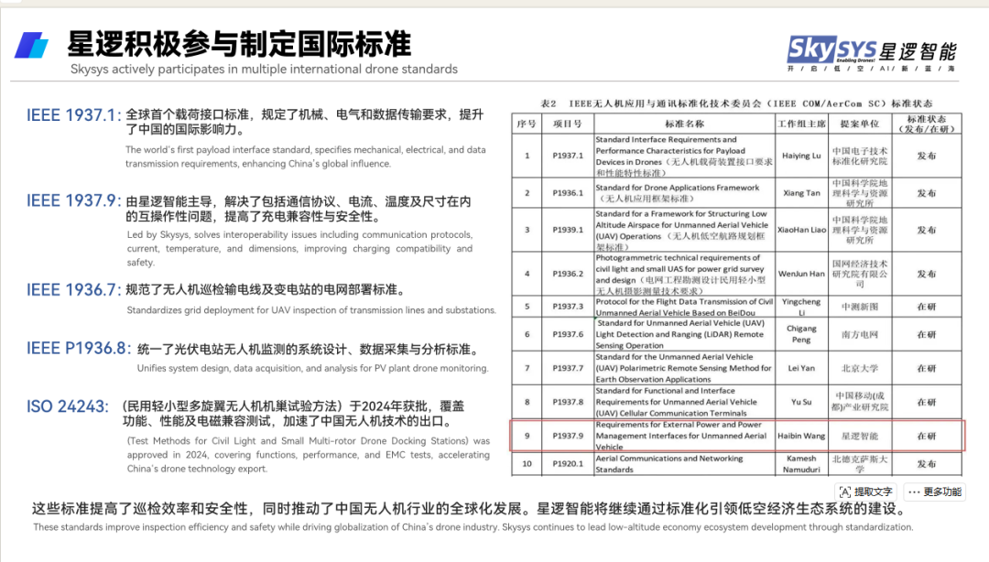The height and width of the screenshot is (562, 989).
Task: Click the chair name 'WenJun Han'
Action: click(801, 274)
